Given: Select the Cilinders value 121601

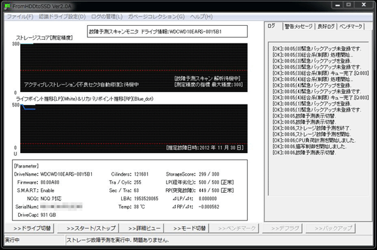Looking at the screenshot, I should point(141,174).
